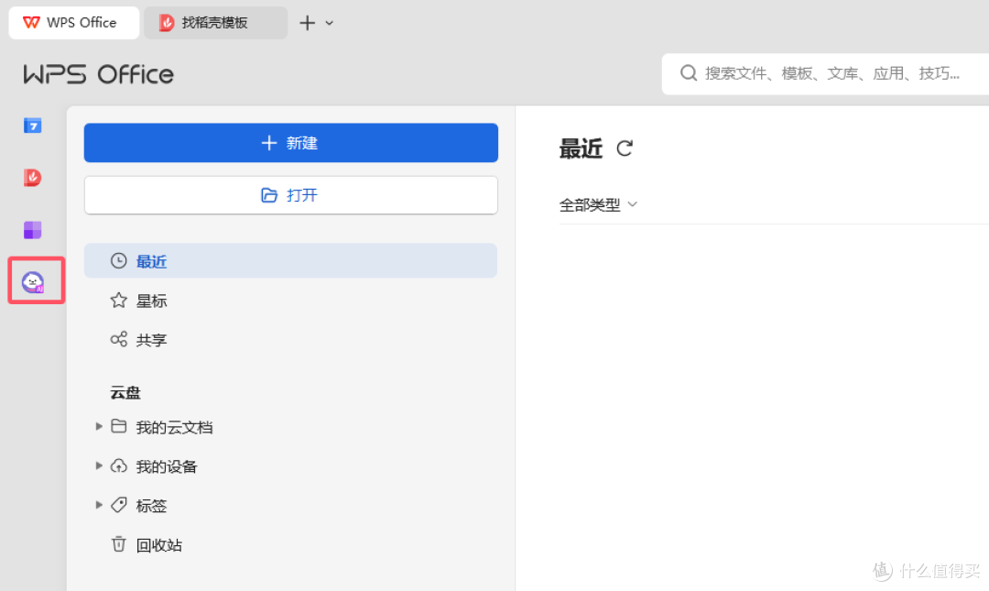The image size is (989, 591).
Task: Click the star icon next to 星标
Action: [118, 301]
